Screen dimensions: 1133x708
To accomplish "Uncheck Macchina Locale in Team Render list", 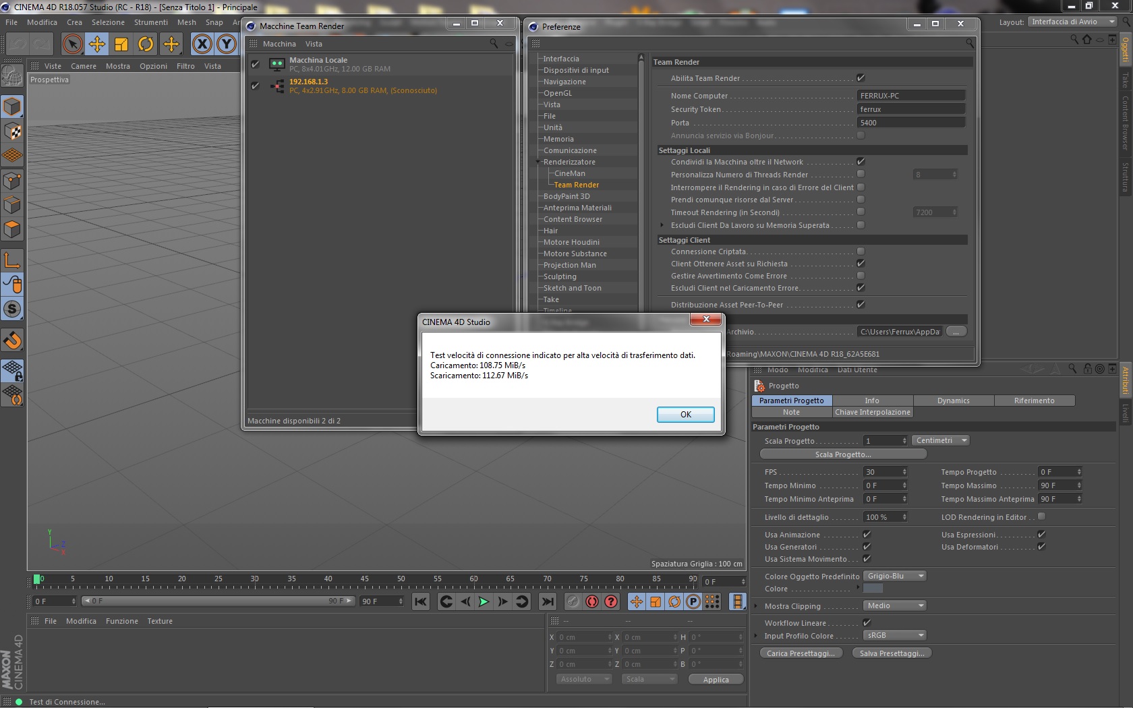I will tap(255, 64).
